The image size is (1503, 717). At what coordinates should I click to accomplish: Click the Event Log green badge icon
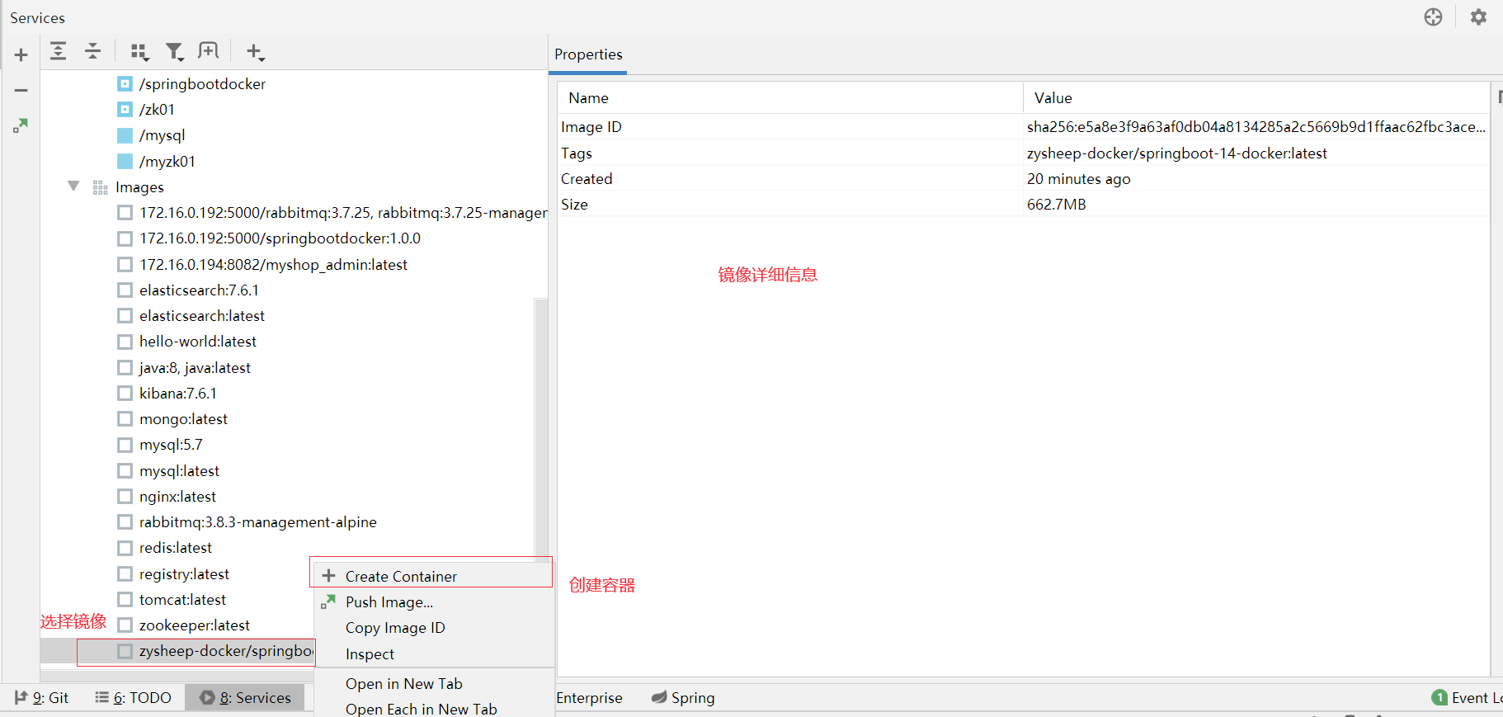1439,697
